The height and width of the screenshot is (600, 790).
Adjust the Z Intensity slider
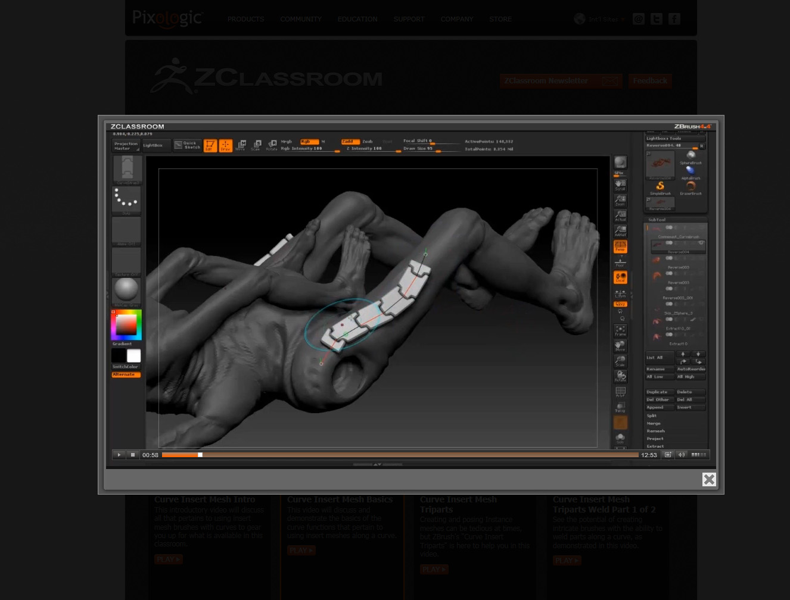click(x=365, y=148)
